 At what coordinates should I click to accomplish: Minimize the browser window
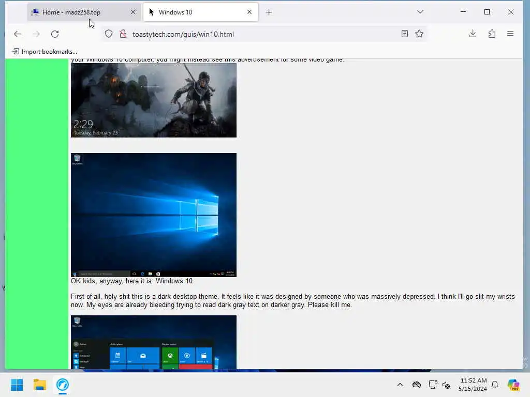tap(463, 12)
